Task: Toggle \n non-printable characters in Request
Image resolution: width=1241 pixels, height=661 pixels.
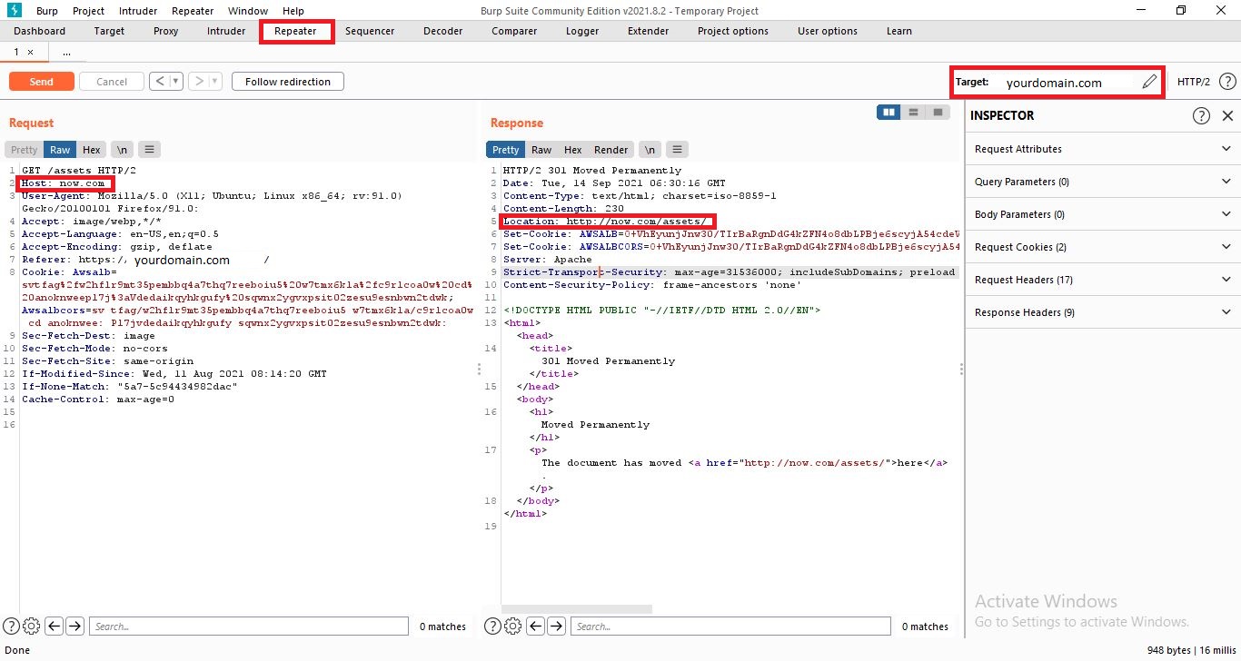Action: [x=121, y=150]
